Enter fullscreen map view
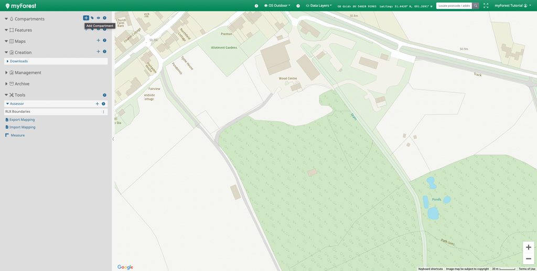 [x=486, y=6]
